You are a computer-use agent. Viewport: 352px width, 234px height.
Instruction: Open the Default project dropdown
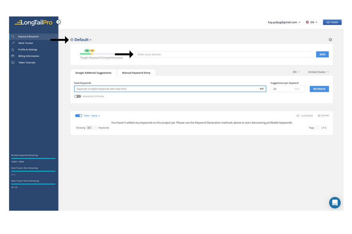[x=83, y=40]
